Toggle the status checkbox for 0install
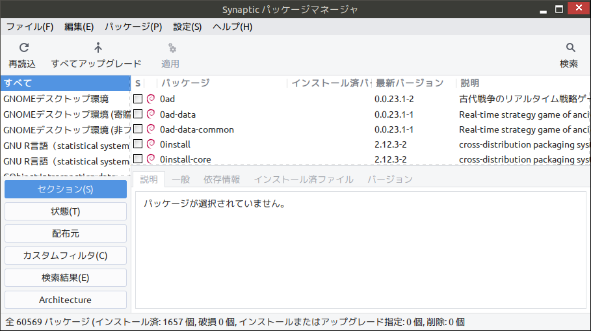 tap(138, 144)
